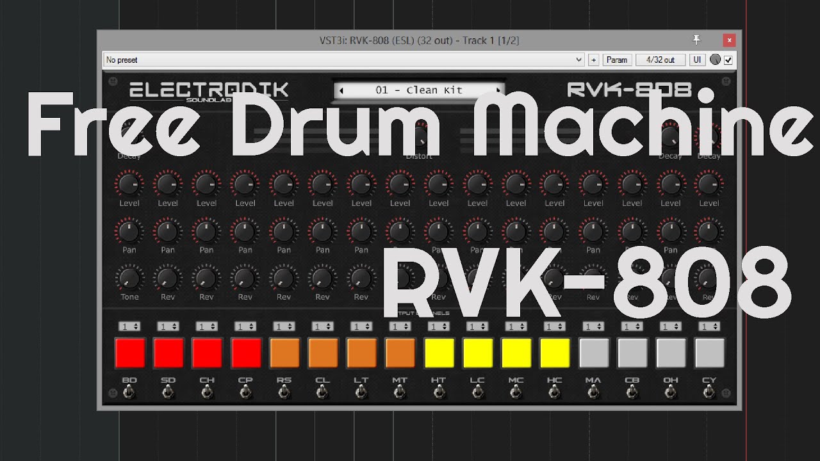Click the plus button beside preset list
The width and height of the screenshot is (820, 461).
click(593, 60)
